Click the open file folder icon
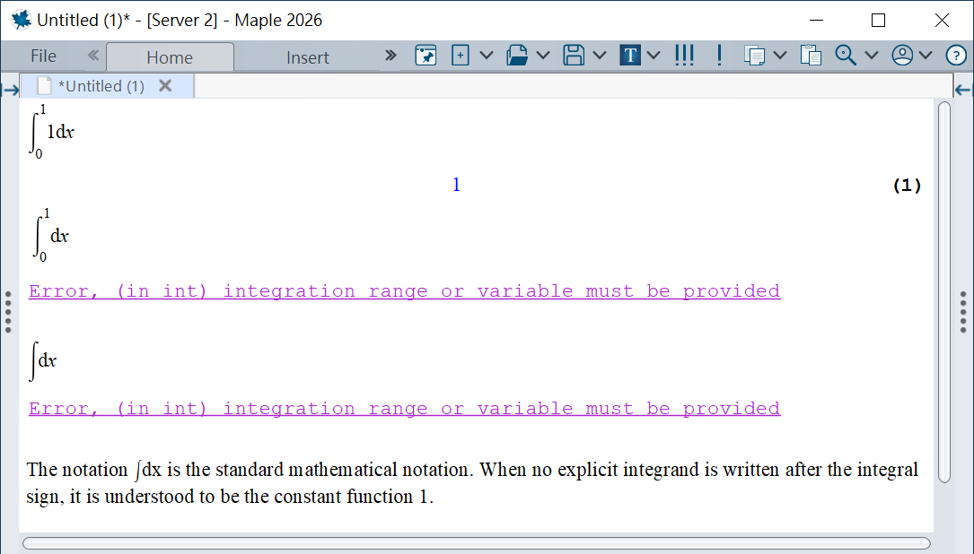The image size is (974, 554). coord(517,56)
